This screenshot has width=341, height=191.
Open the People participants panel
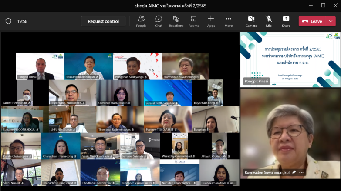click(141, 21)
